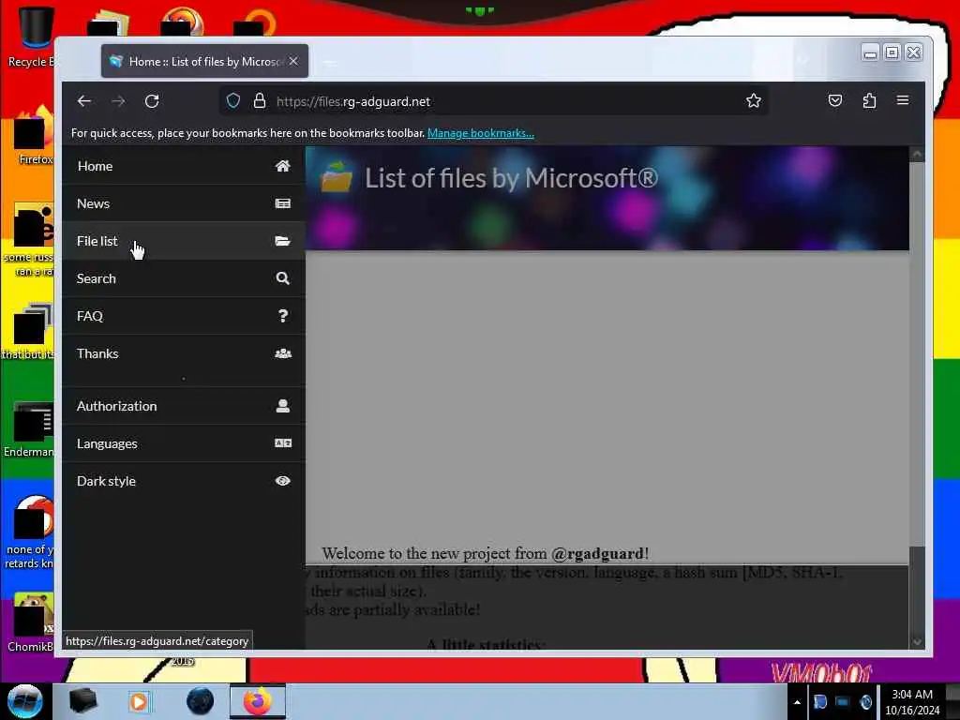
Task: Click the page scrollbar up arrow
Action: [917, 155]
